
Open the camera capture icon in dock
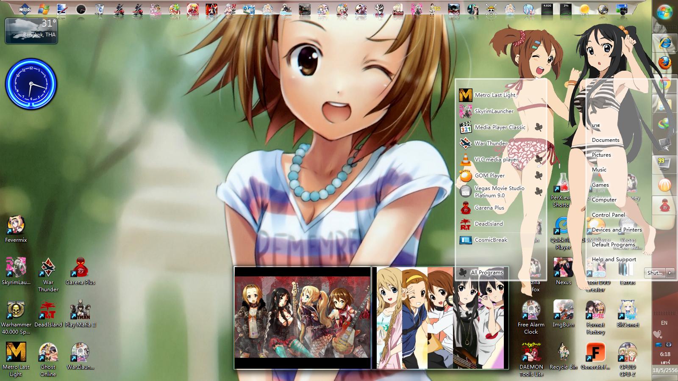click(x=622, y=9)
